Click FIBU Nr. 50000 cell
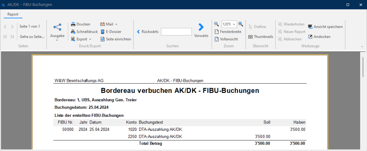Screen dimensions: 367x151 (x=68, y=129)
